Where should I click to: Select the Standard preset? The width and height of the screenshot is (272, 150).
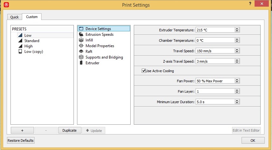pos(32,41)
